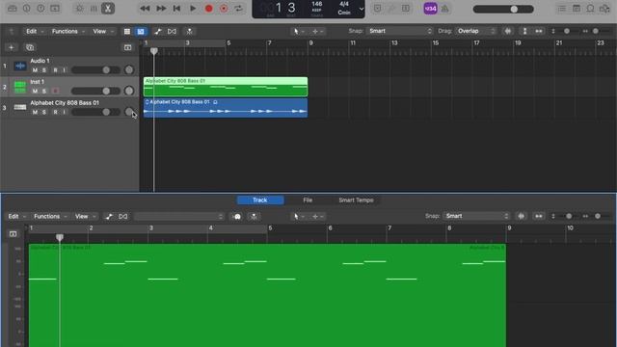617x347 pixels.
Task: Click the Duplicate Track button
Action: click(x=30, y=47)
